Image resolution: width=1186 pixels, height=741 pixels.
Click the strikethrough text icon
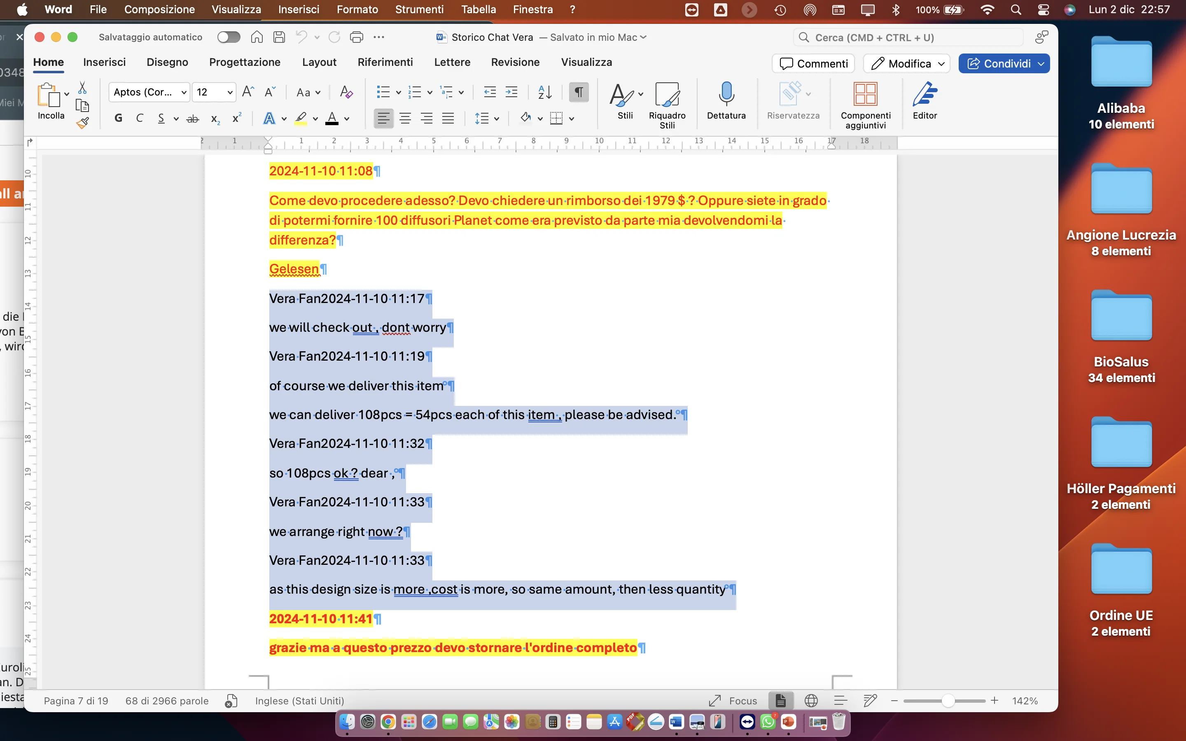[x=193, y=118]
